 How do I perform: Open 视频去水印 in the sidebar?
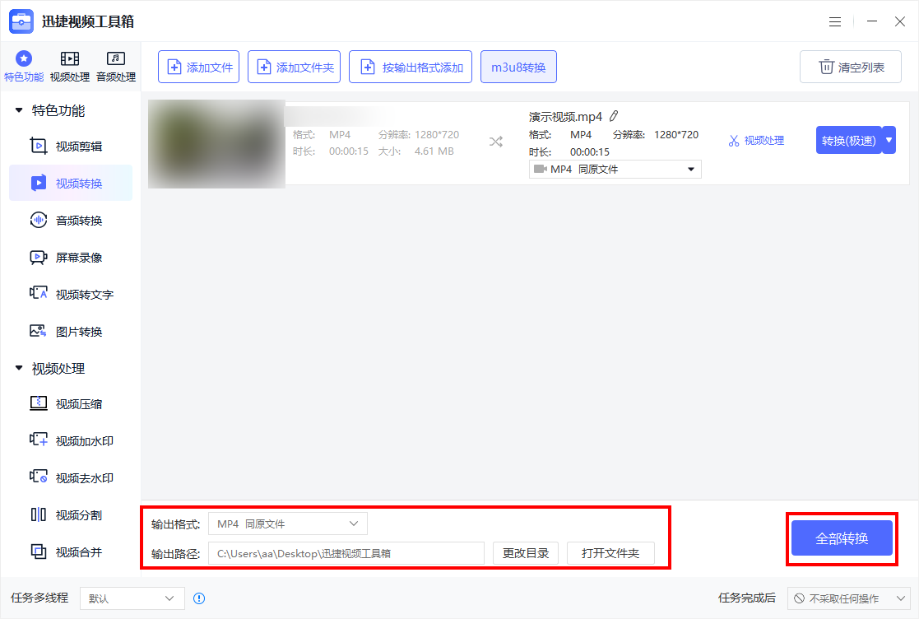pyautogui.click(x=70, y=477)
